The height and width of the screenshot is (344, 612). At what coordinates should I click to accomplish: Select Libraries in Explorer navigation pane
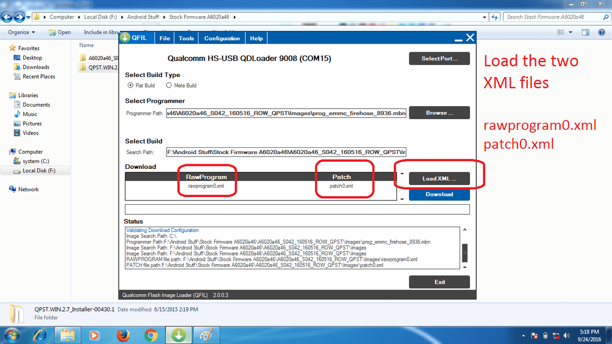point(28,95)
